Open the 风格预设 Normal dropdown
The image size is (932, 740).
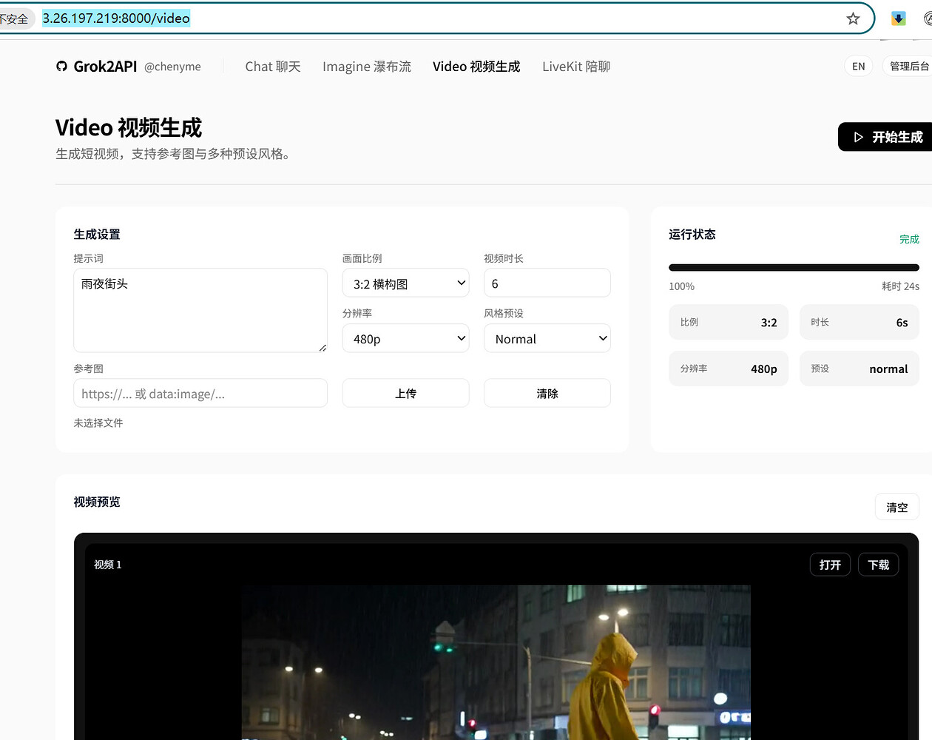coord(547,338)
